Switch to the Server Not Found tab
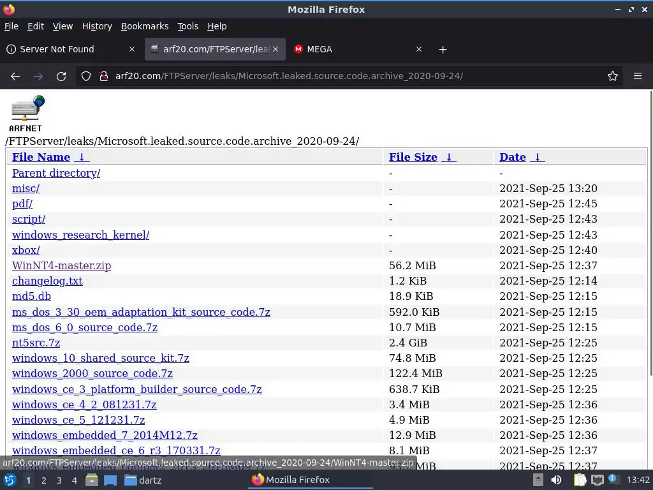Viewport: 653px width, 490px height. click(x=71, y=49)
